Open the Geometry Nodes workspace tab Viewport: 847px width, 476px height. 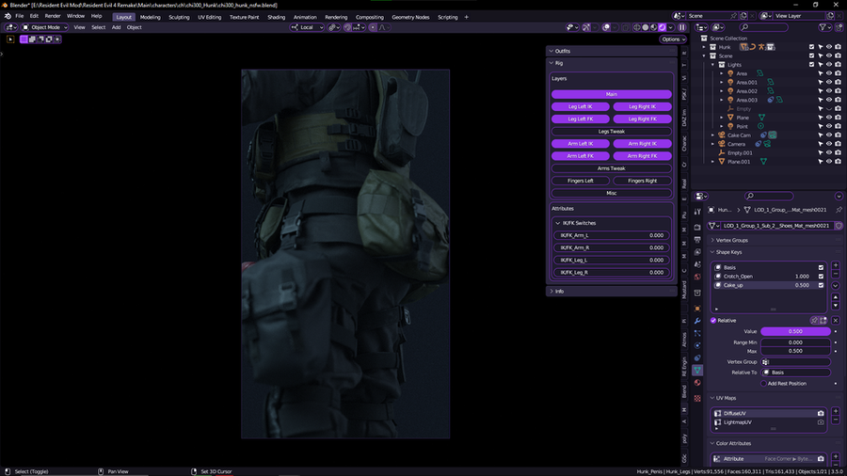point(410,17)
